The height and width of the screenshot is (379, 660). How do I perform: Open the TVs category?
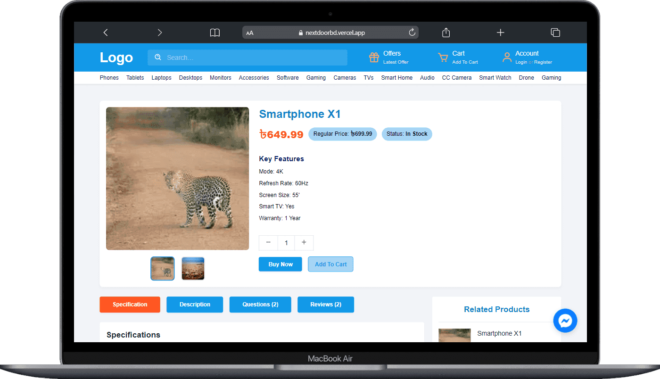[x=369, y=78]
